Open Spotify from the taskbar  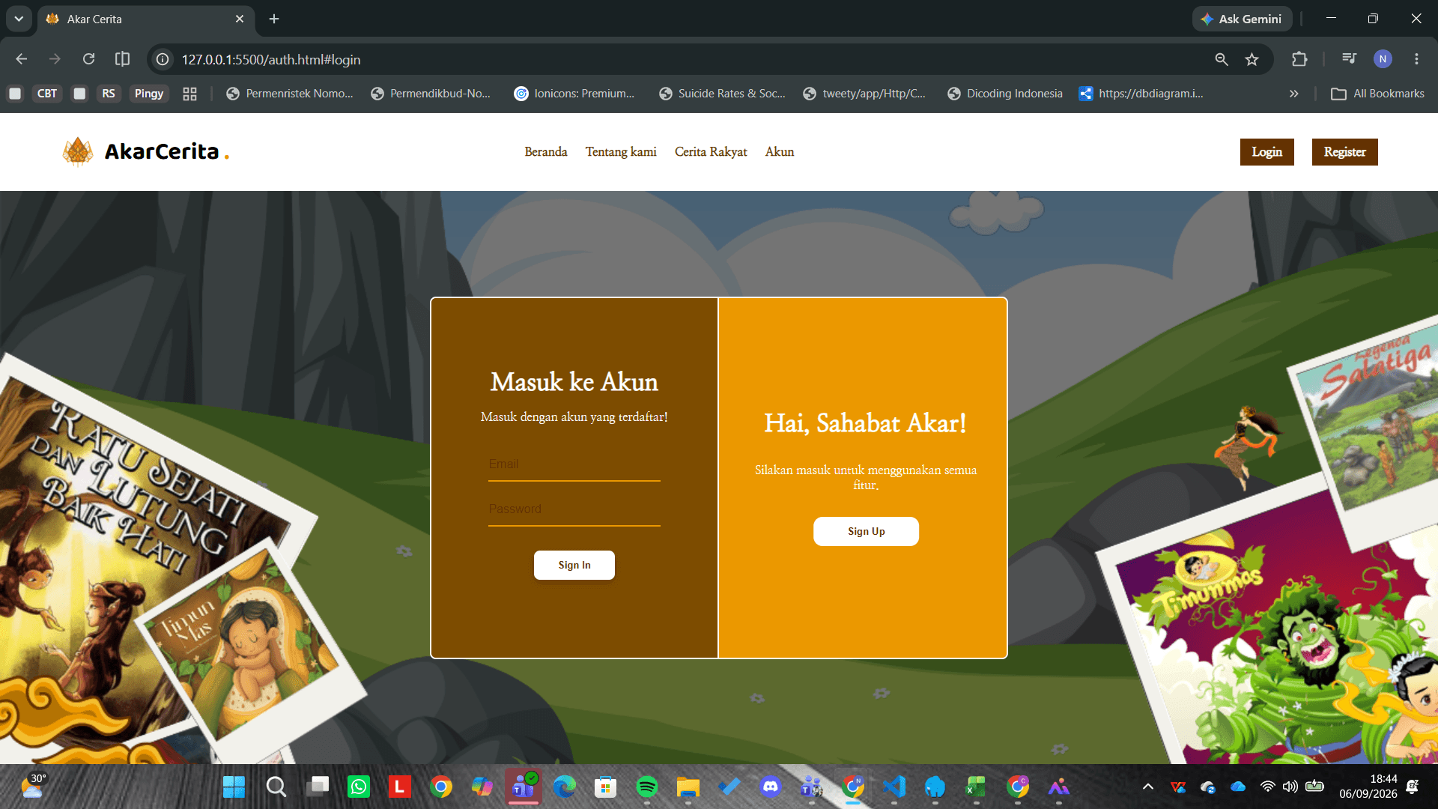(646, 787)
